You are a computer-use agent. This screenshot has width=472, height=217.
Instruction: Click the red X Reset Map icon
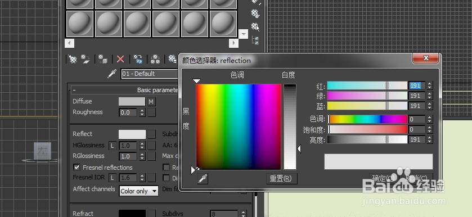click(x=120, y=59)
